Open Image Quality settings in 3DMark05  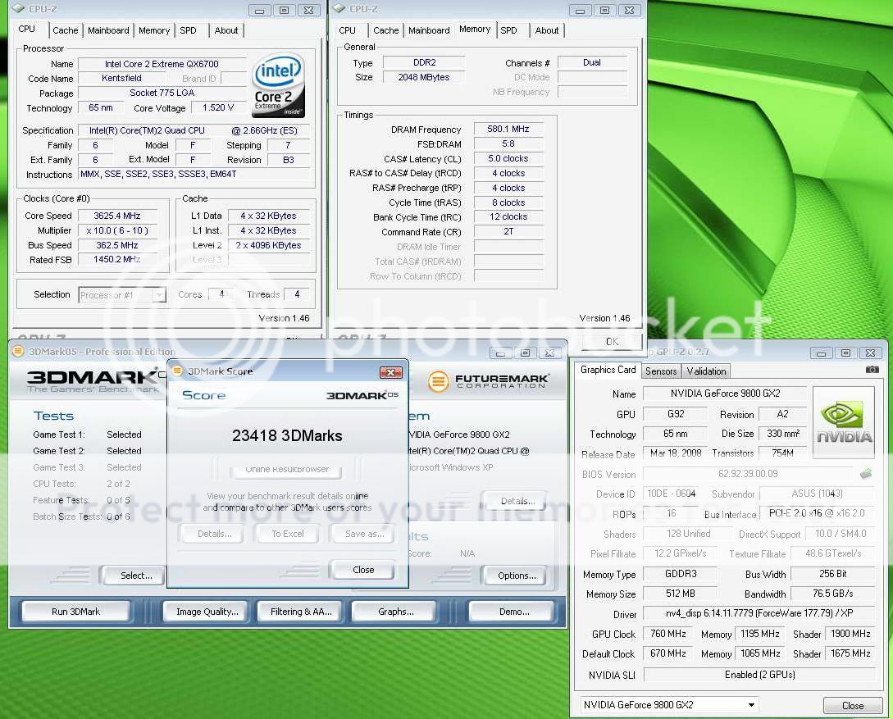point(207,612)
